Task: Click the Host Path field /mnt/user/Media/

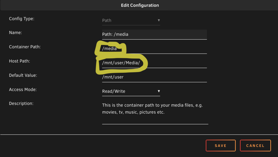Action: [154, 63]
